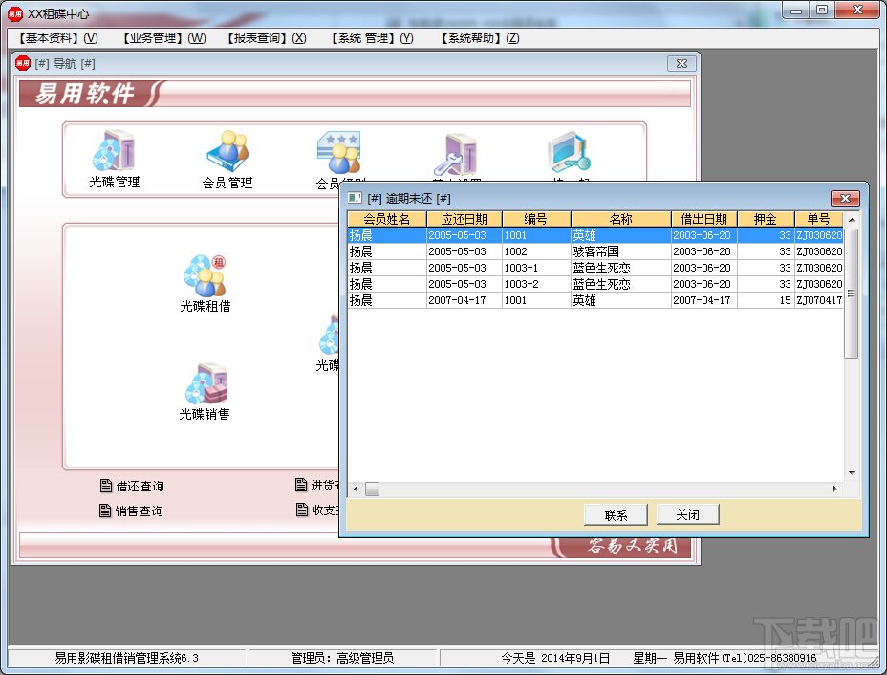This screenshot has height=675, width=887.
Task: Select the row due 2007-04-17
Action: pyautogui.click(x=595, y=300)
